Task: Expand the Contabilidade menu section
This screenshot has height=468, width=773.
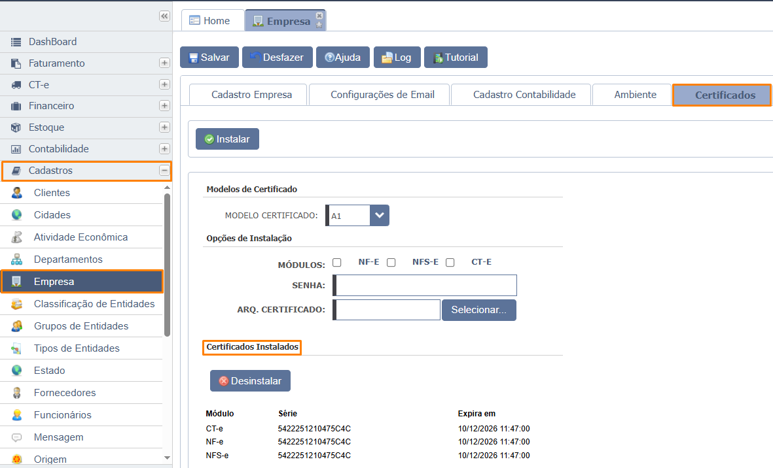Action: pos(165,148)
